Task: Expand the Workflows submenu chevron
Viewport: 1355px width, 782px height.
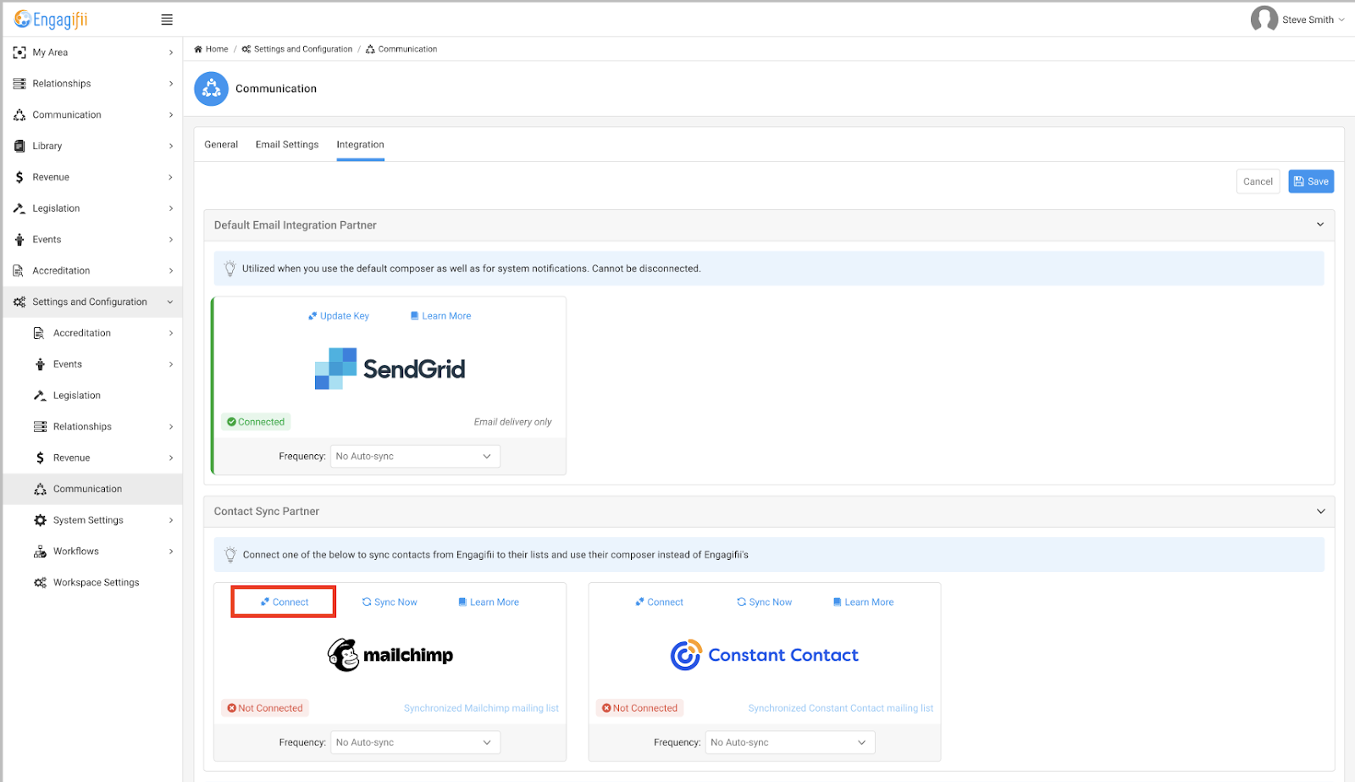Action: (171, 552)
